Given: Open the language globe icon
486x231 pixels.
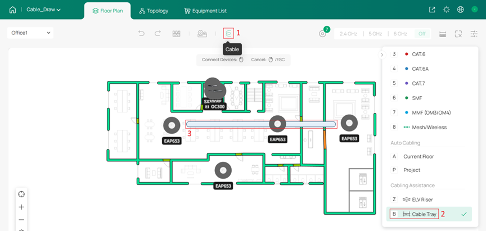Looking at the screenshot, I should click(x=461, y=10).
